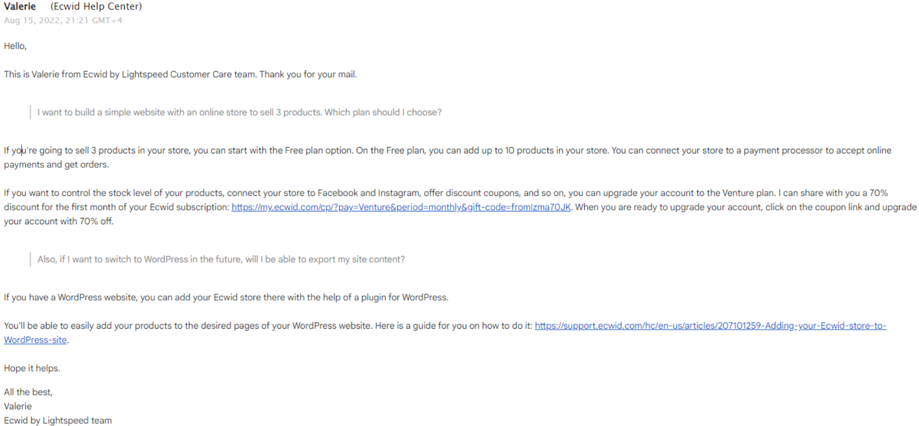This screenshot has width=919, height=426.
Task: Click the Hello greeting line
Action: (16, 46)
